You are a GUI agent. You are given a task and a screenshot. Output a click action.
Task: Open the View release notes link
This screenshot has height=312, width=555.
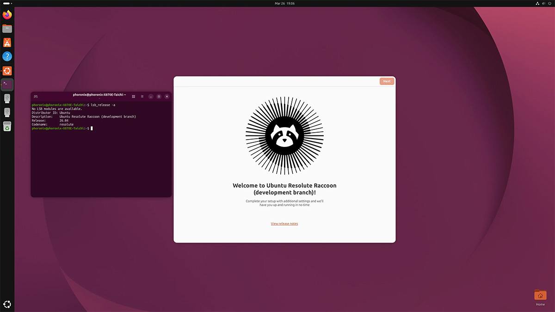284,223
